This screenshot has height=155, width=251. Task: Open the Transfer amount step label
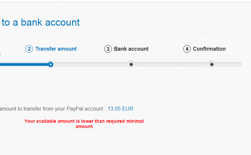(x=56, y=49)
